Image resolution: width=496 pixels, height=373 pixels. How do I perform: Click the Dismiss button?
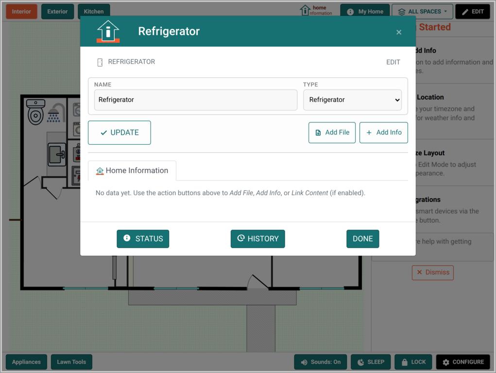[433, 272]
